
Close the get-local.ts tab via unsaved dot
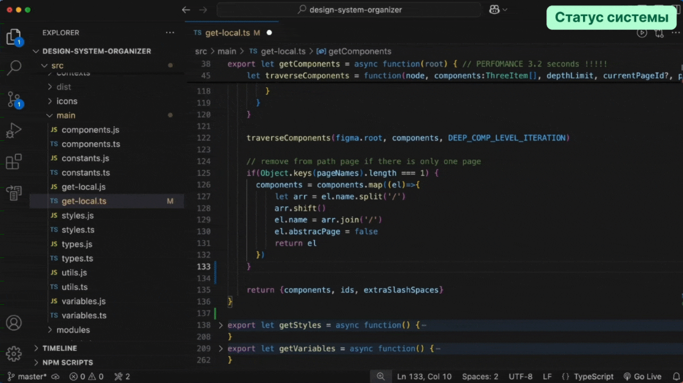point(269,32)
